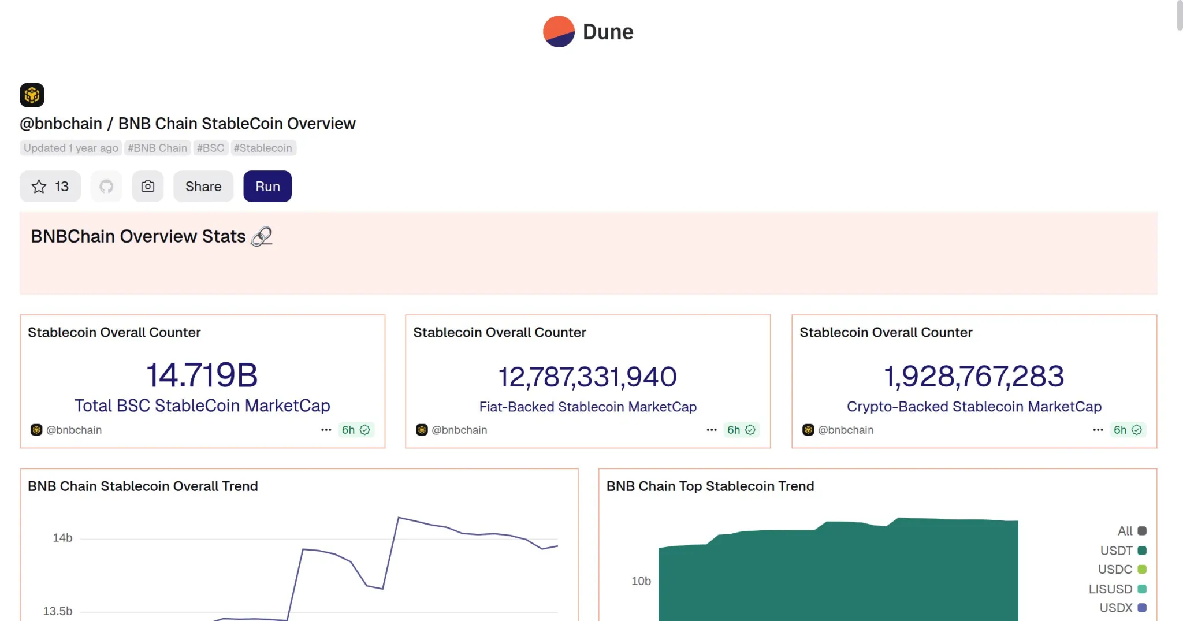Screen dimensions: 1183x621
Task: Open three-dot menu on Total MarketCap card
Action: pos(326,430)
